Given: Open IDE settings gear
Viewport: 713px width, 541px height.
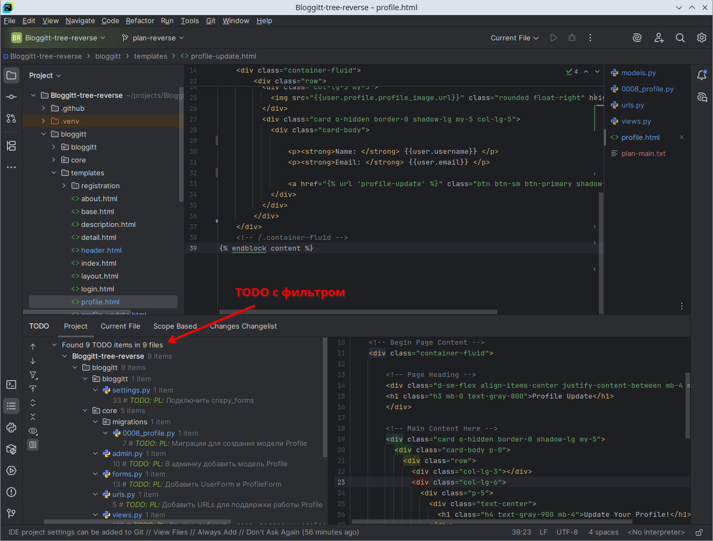Looking at the screenshot, I should pos(702,38).
